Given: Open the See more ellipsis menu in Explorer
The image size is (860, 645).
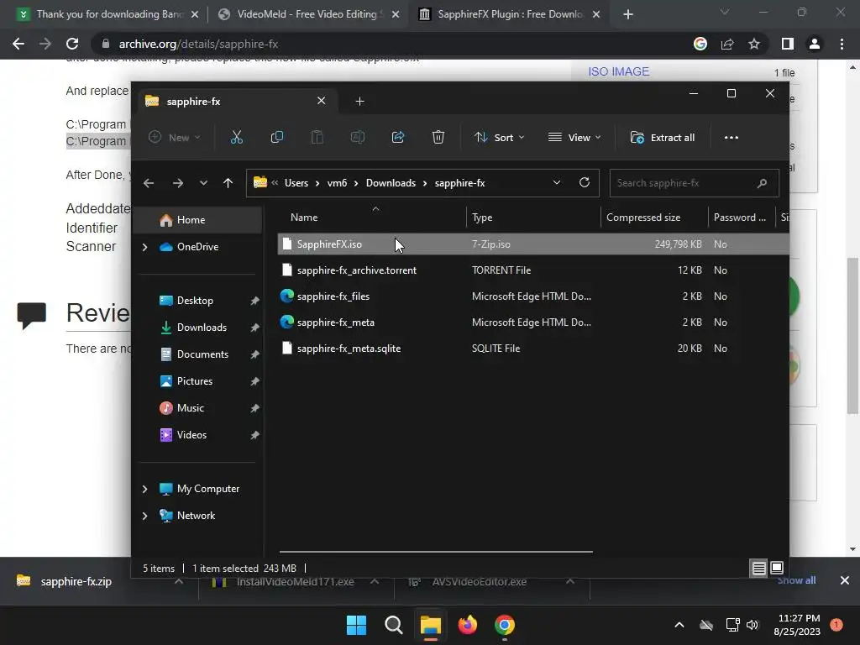Looking at the screenshot, I should tap(732, 138).
